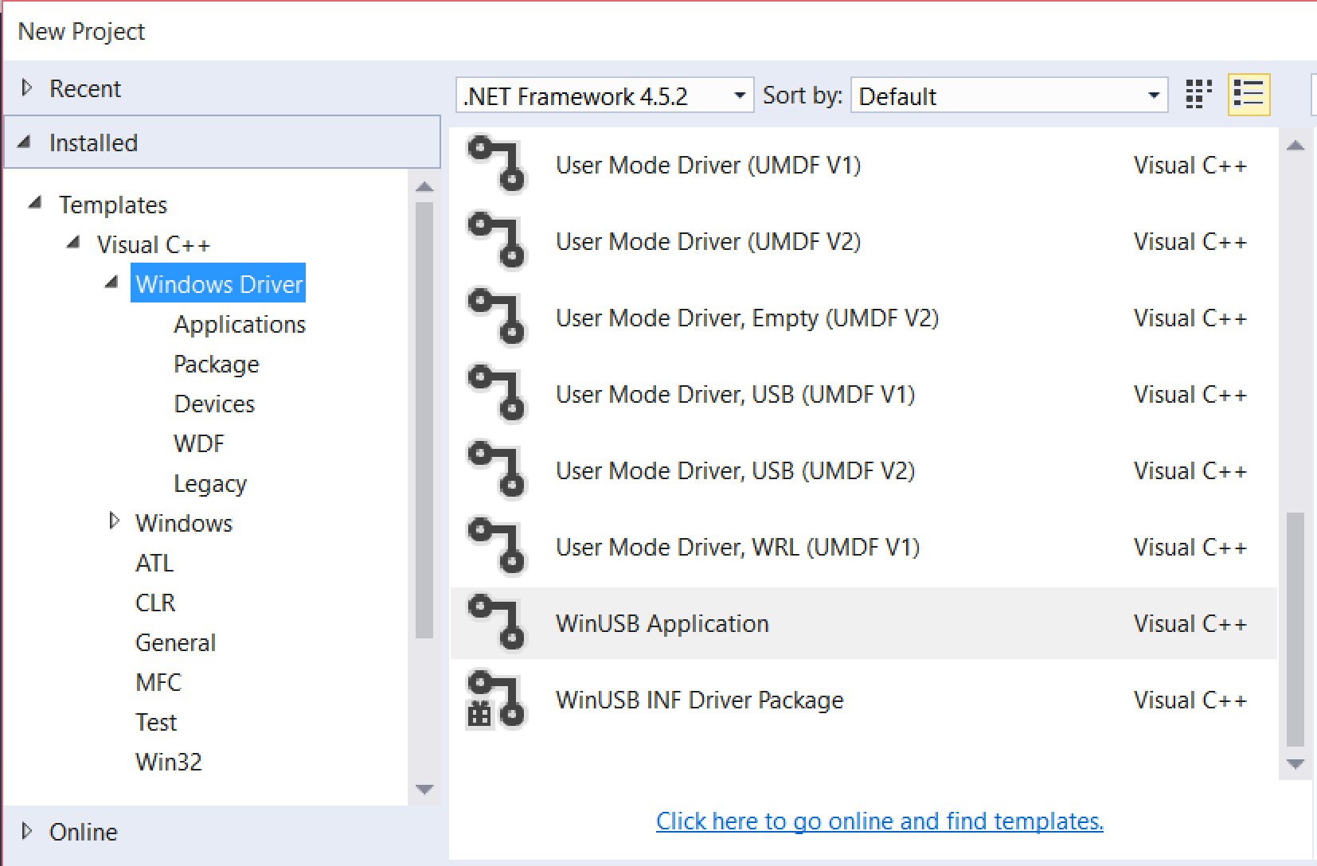Select the Test category
This screenshot has width=1317, height=866.
[156, 722]
